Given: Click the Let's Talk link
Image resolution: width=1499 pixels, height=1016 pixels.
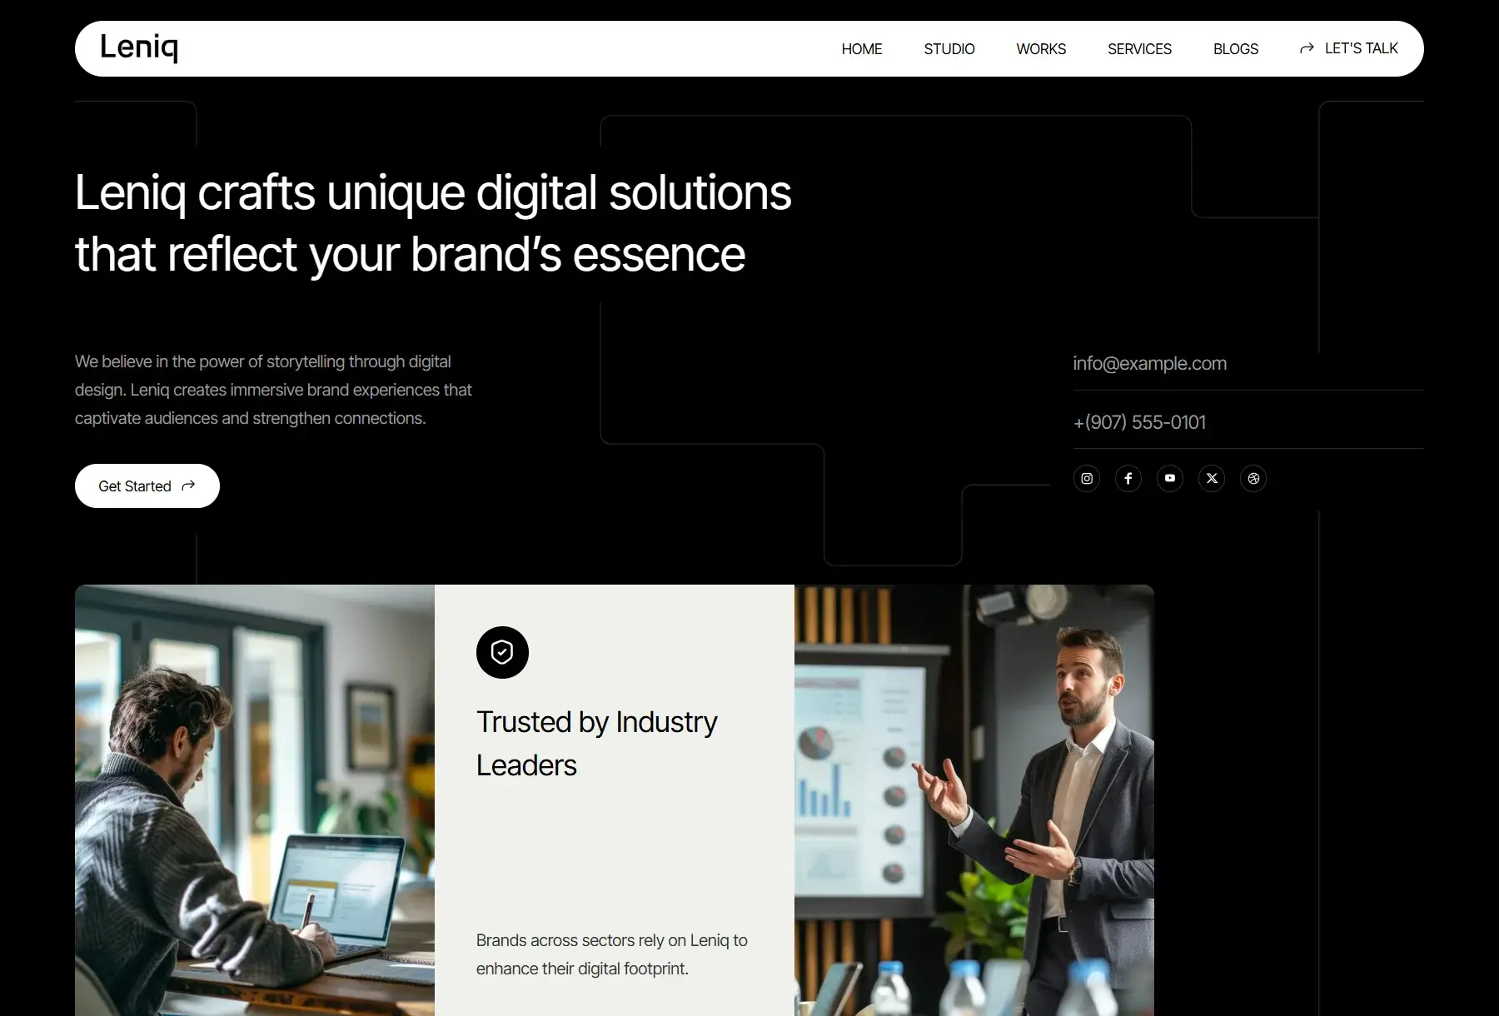Looking at the screenshot, I should (x=1349, y=48).
